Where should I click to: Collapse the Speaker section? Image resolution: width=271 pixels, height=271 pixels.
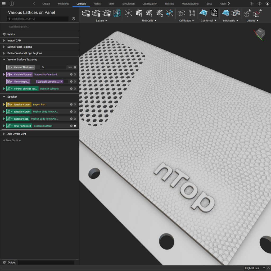click(4, 97)
